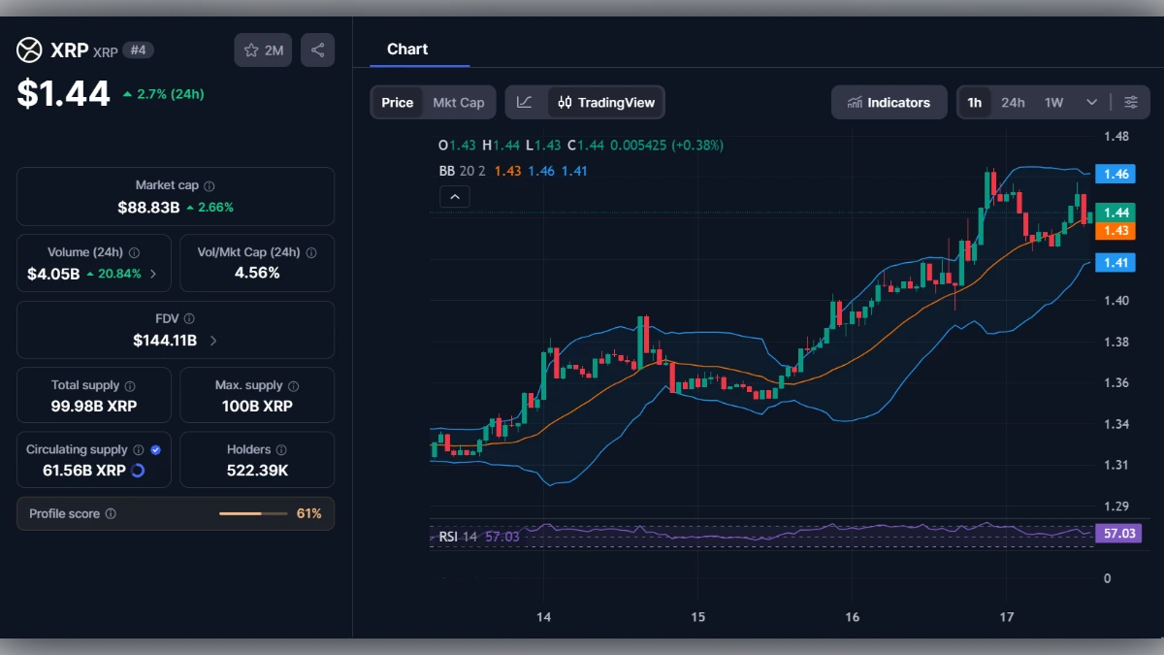The image size is (1164, 655).
Task: Open the Indicators panel
Action: click(889, 102)
